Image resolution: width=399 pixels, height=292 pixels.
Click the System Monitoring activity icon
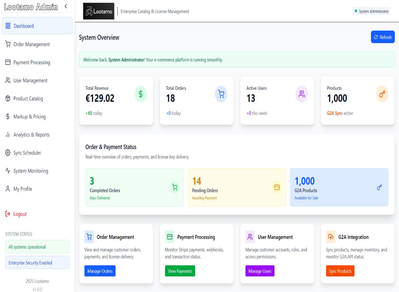(7, 171)
